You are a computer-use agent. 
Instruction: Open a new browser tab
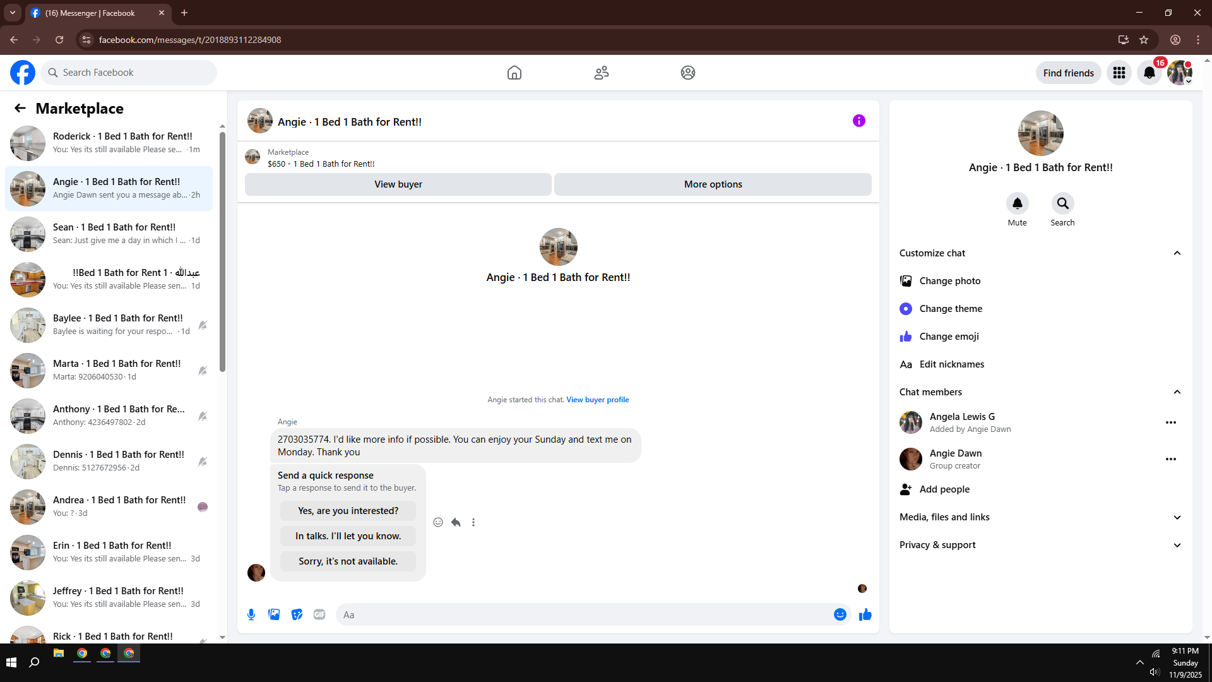point(184,13)
